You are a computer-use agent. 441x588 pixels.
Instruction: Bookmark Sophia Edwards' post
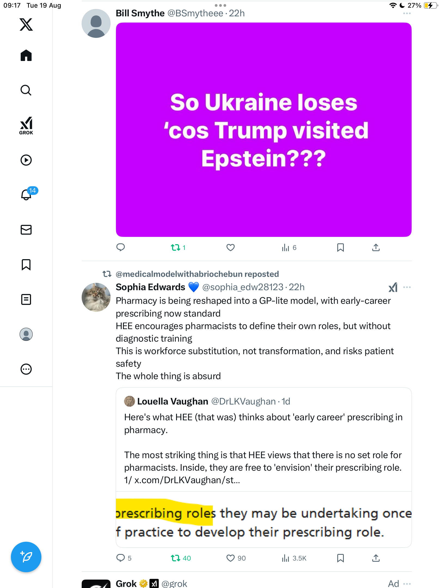pos(340,558)
